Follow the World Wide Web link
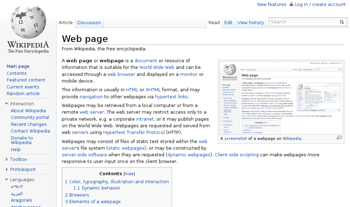Viewport: 350px width, 207px height. [157, 67]
